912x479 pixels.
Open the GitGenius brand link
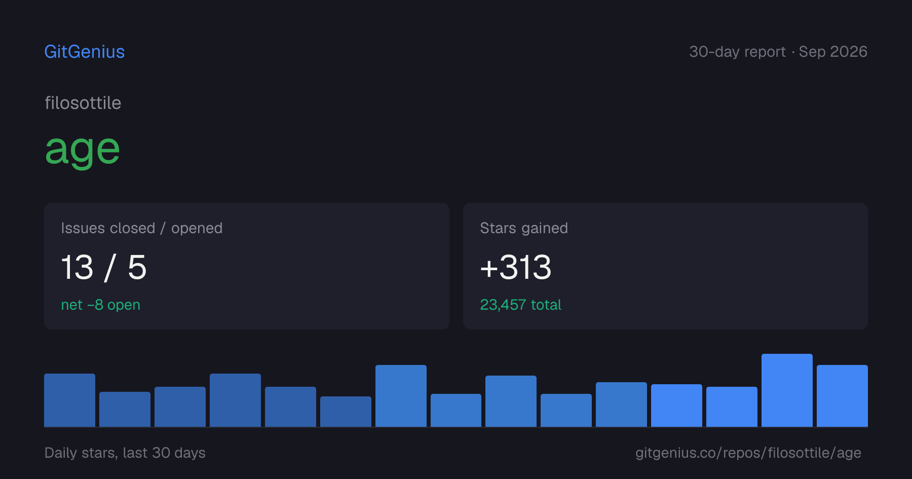85,52
